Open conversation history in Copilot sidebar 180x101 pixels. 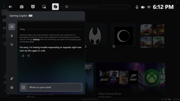coord(12,45)
